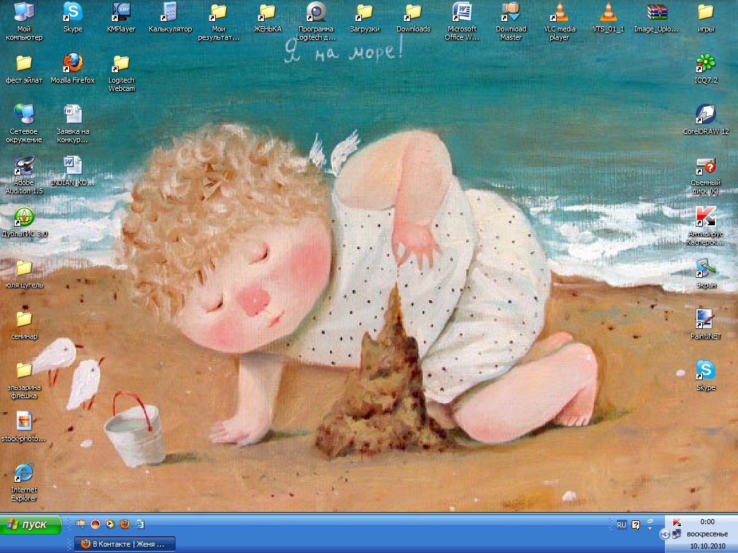The image size is (738, 553).
Task: Expand hidden system tray icons arrow
Action: tap(665, 534)
